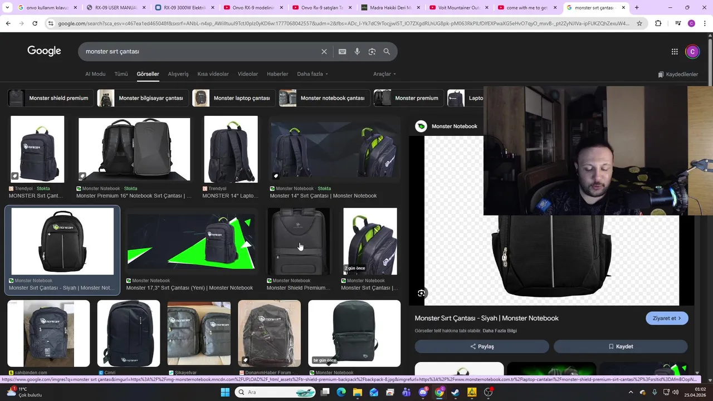The image size is (713, 401).
Task: View site information icon in address bar
Action: [51, 23]
